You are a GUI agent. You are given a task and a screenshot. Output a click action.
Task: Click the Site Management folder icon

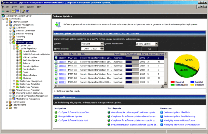pos(10,22)
